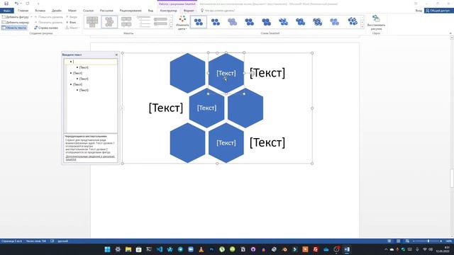454x255 pixels.
Task: Select second SmartArt style thumbnail
Action: [216, 22]
